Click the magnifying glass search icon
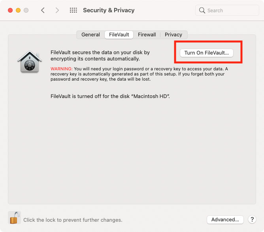Viewport: 264px width, 232px height. pyautogui.click(x=202, y=10)
